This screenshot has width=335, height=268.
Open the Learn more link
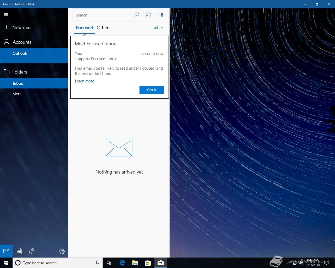[x=85, y=81]
